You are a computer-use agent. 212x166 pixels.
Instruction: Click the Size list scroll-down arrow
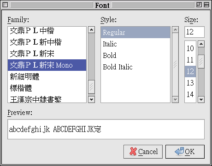(x=201, y=99)
